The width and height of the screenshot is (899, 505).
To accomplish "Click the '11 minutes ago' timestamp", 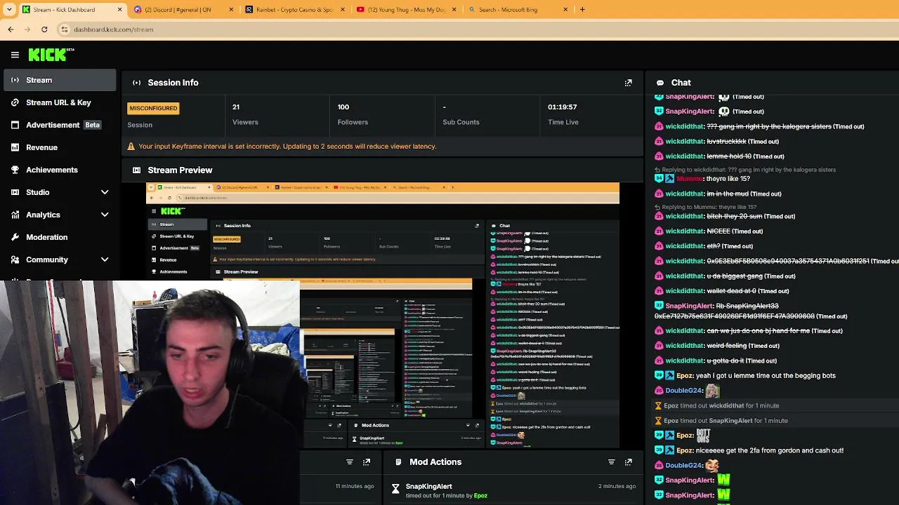I will pyautogui.click(x=355, y=486).
